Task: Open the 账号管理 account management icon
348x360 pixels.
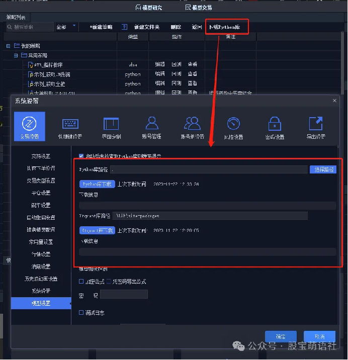Action: (152, 126)
